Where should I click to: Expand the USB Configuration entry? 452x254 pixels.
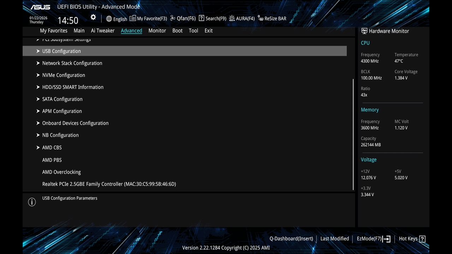(61, 51)
